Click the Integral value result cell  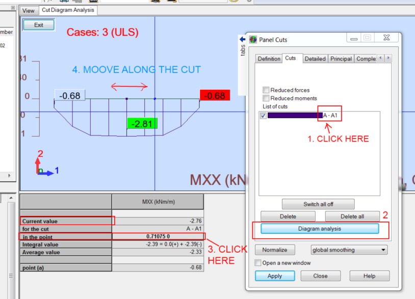158,244
